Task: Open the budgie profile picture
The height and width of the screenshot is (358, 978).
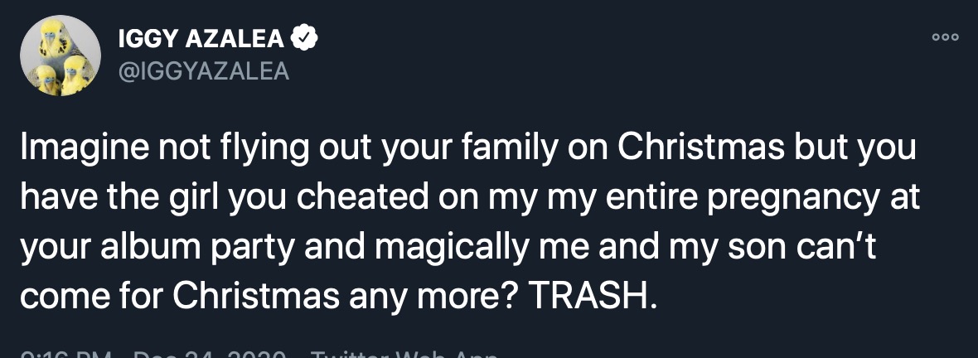Action: pos(60,56)
